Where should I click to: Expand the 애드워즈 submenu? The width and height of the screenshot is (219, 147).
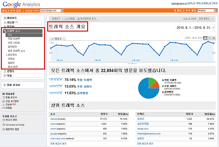point(7,55)
